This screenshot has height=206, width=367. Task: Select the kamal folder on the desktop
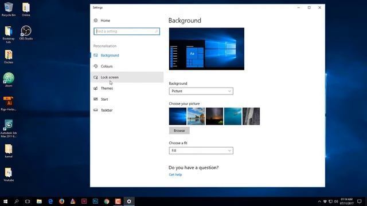click(x=9, y=151)
